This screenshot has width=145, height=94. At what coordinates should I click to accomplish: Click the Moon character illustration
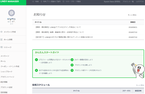tap(138, 70)
